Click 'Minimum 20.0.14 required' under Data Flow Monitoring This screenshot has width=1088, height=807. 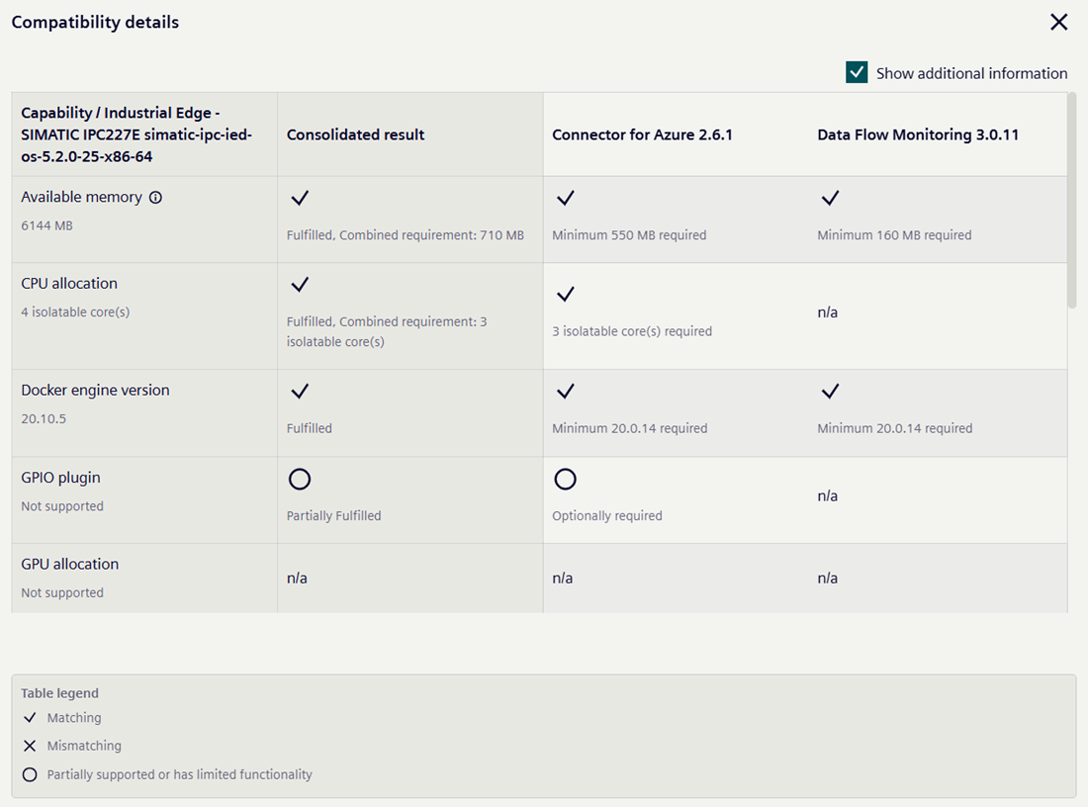(x=895, y=428)
